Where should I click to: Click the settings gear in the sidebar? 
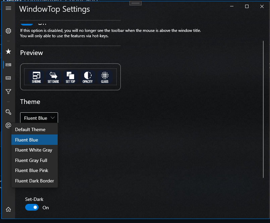8,31
